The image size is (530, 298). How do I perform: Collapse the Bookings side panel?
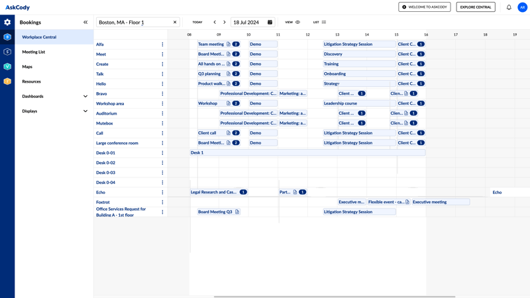85,23
